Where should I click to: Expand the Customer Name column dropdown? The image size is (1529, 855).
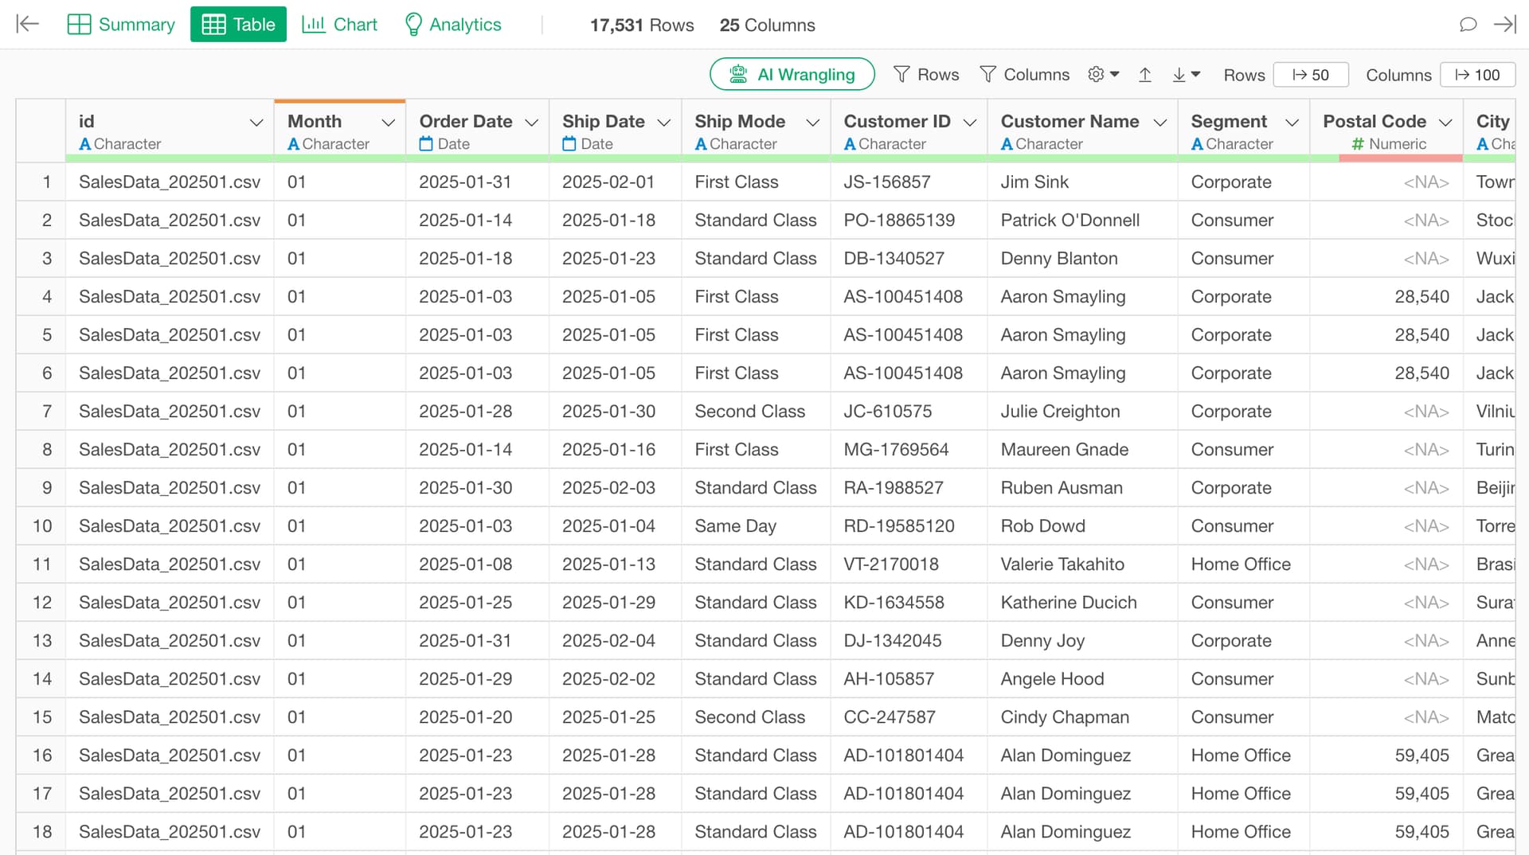click(x=1160, y=123)
